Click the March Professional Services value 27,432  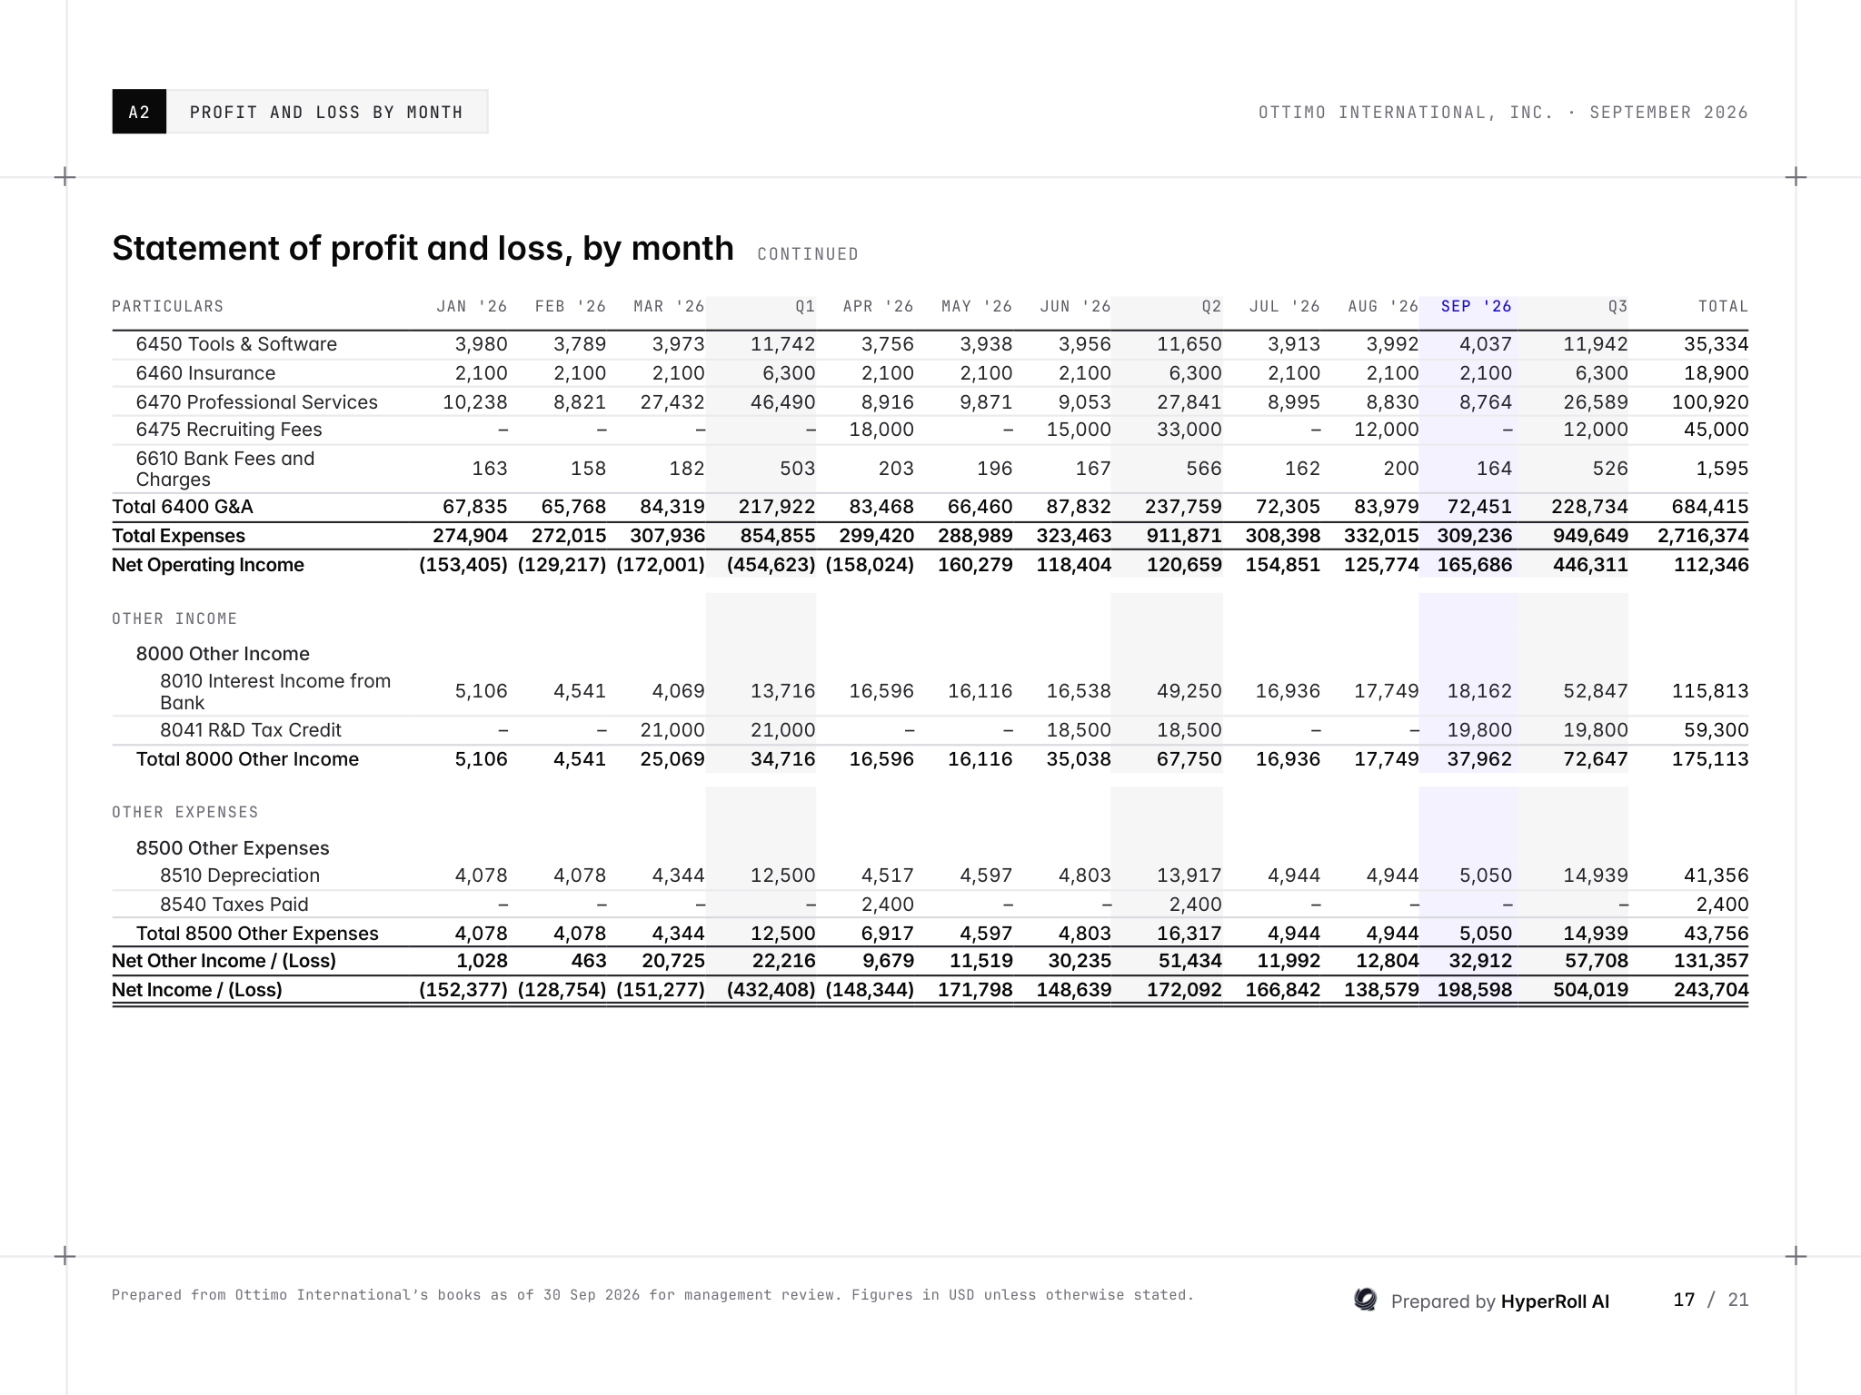(672, 402)
